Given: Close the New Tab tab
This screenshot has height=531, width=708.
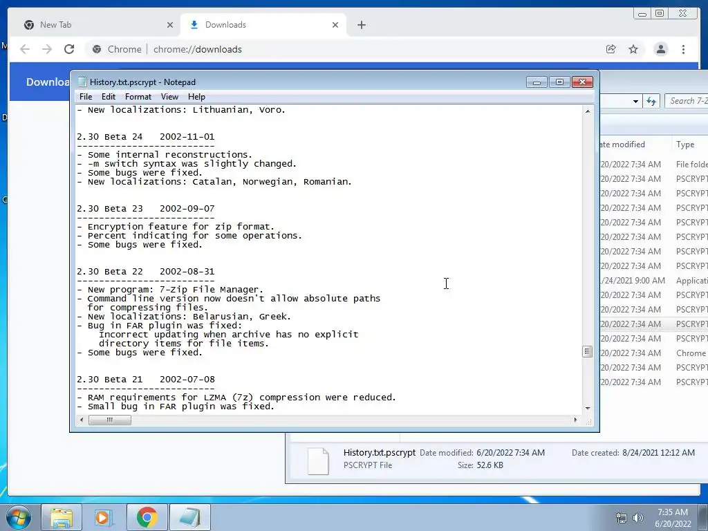Looking at the screenshot, I should pos(170,25).
